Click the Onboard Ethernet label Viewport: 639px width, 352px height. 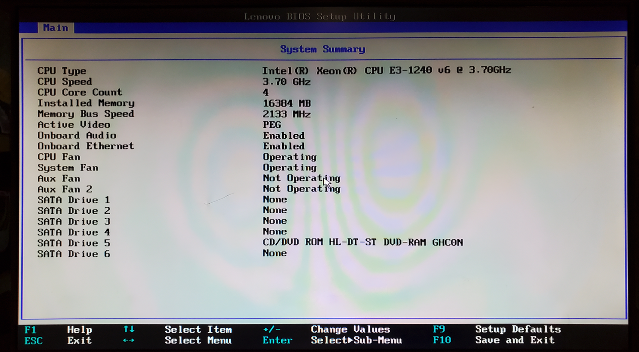(x=86, y=146)
